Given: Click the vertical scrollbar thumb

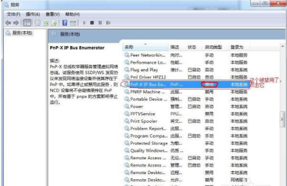Looking at the screenshot, I should (x=282, y=119).
